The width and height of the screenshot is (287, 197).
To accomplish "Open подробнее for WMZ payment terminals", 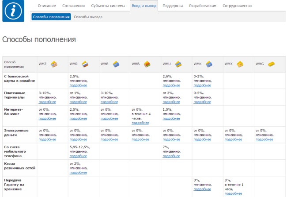I will click(x=48, y=101).
